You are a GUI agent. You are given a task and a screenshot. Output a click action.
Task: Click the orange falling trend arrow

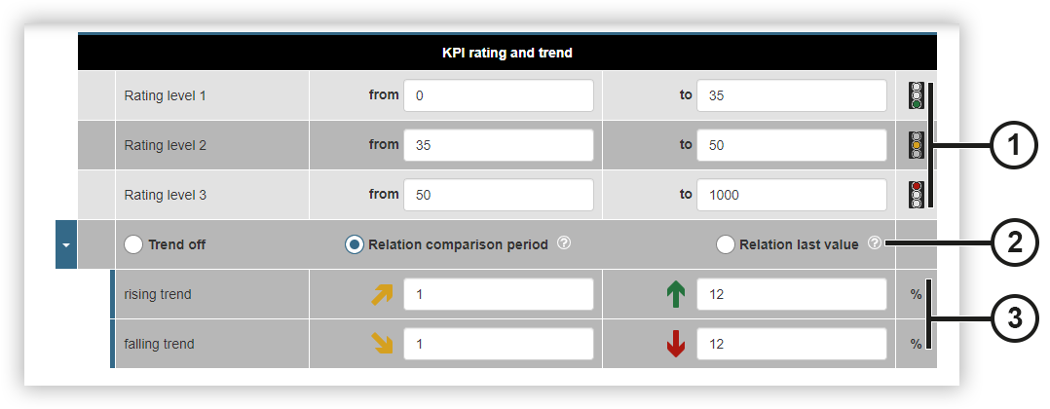tap(382, 344)
